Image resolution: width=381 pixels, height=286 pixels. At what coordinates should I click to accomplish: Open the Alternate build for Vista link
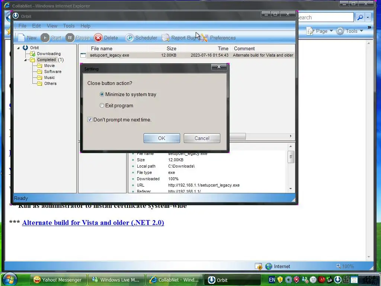coord(93,223)
